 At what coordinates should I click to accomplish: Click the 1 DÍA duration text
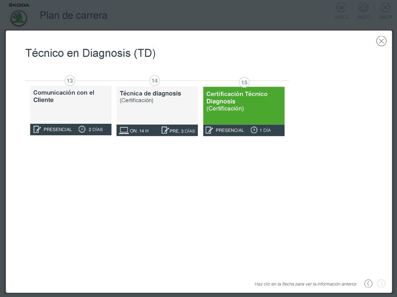[265, 130]
